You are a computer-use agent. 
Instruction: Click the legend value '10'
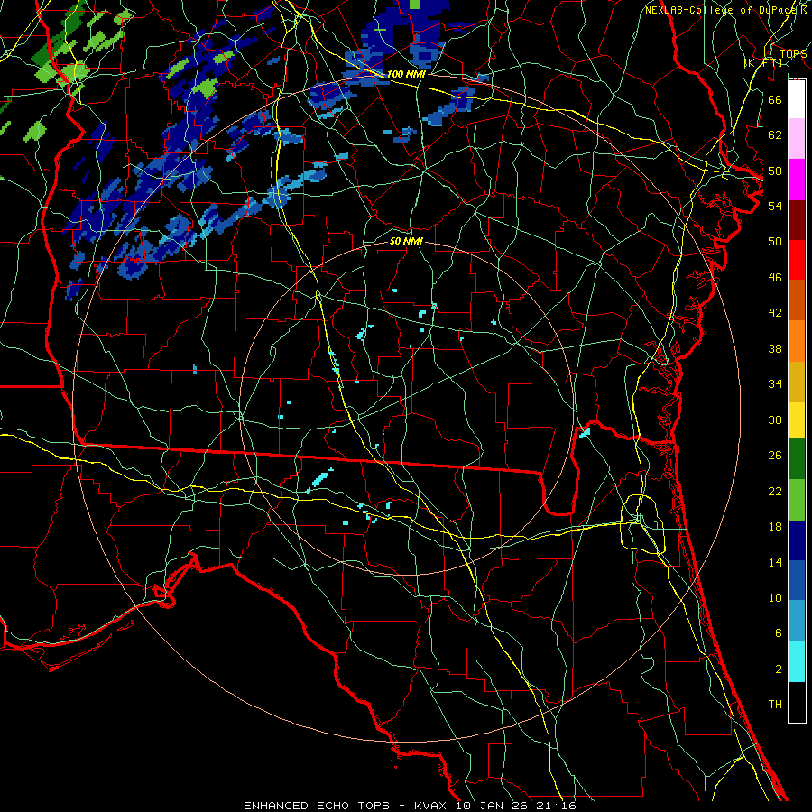[775, 598]
